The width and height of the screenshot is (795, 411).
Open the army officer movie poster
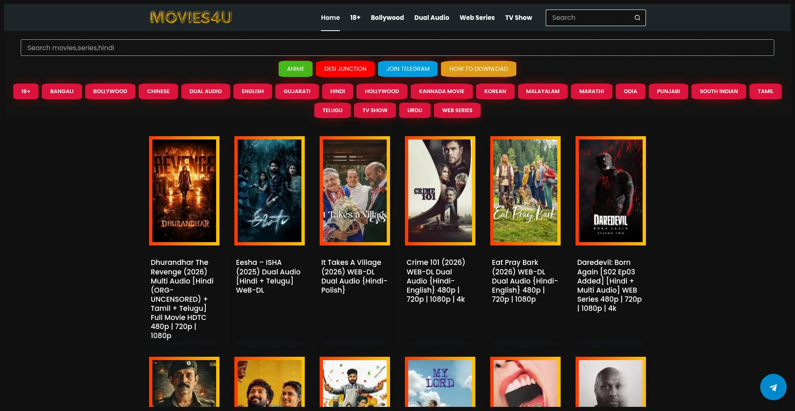pos(184,382)
